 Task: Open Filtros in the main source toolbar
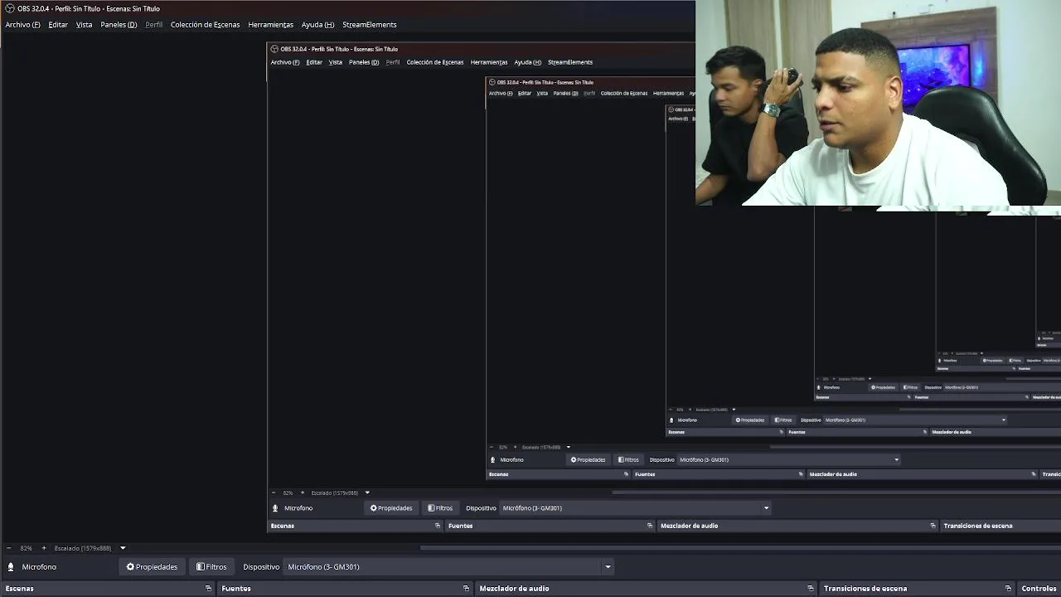[x=211, y=567]
